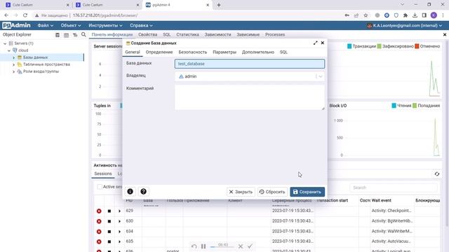Screen dimensions: 449x252
Task: Click the info icon in dialog footer
Action: click(x=130, y=191)
